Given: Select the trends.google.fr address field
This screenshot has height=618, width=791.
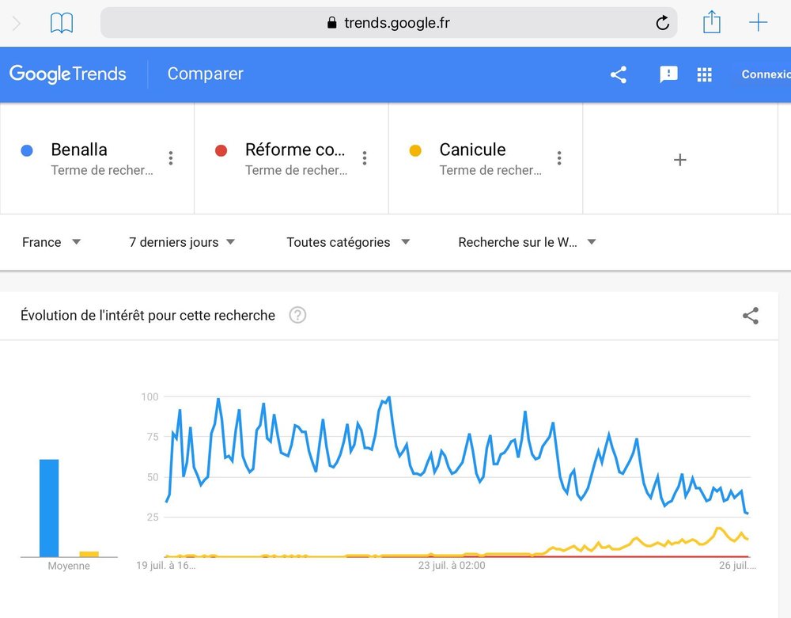Looking at the screenshot, I should 388,23.
